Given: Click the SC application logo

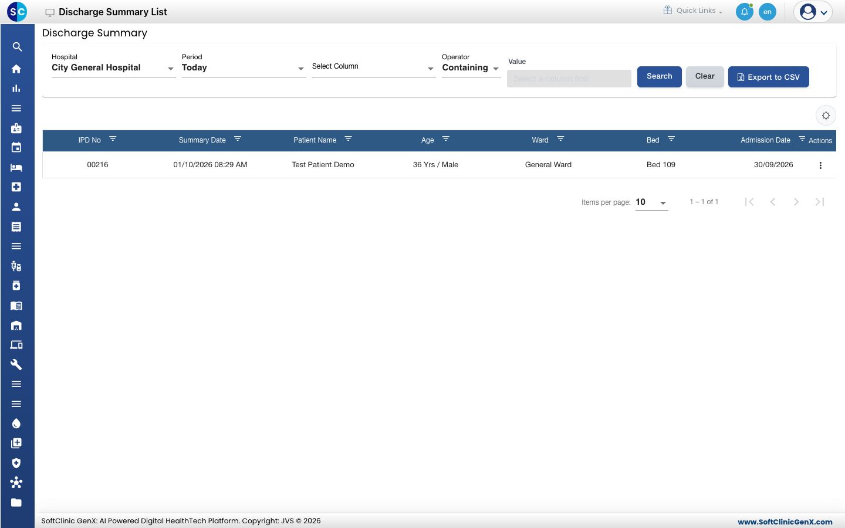Looking at the screenshot, I should click(x=17, y=12).
